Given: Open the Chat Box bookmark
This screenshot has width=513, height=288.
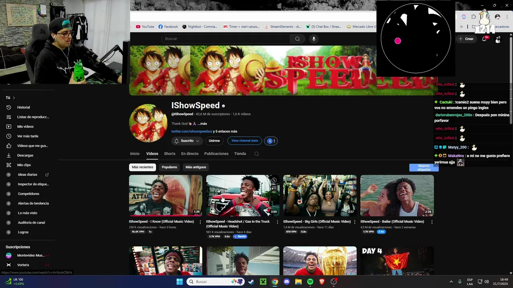Looking at the screenshot, I should (323, 27).
